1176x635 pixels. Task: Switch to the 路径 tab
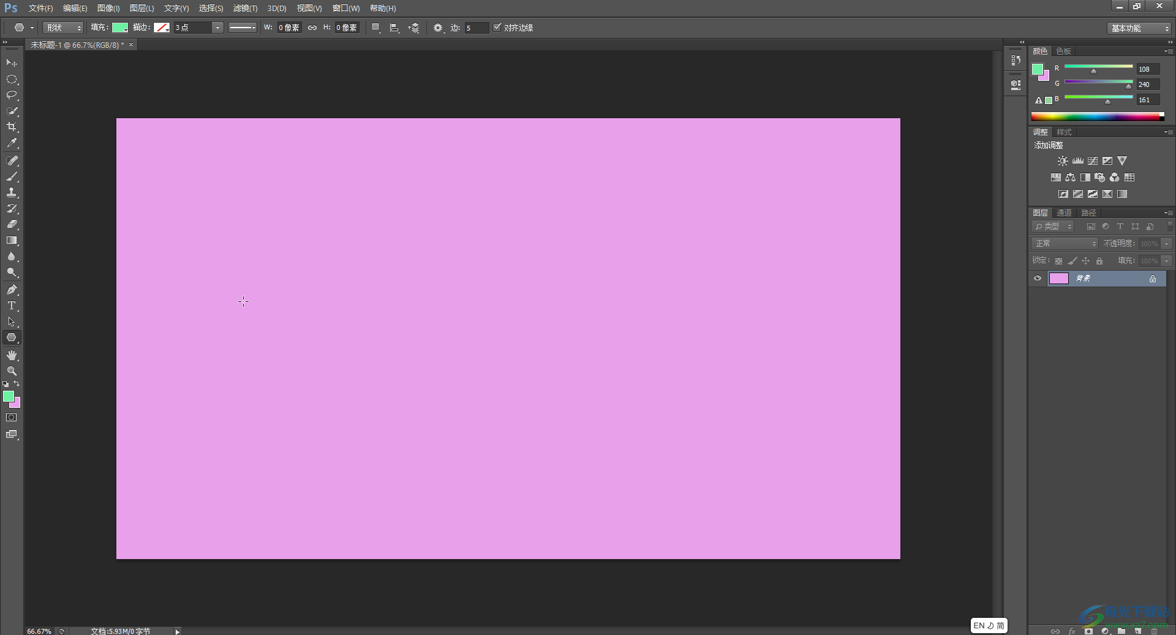point(1088,212)
